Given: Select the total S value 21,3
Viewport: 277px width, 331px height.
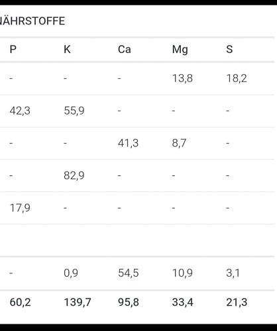Looking at the screenshot, I should [237, 302].
